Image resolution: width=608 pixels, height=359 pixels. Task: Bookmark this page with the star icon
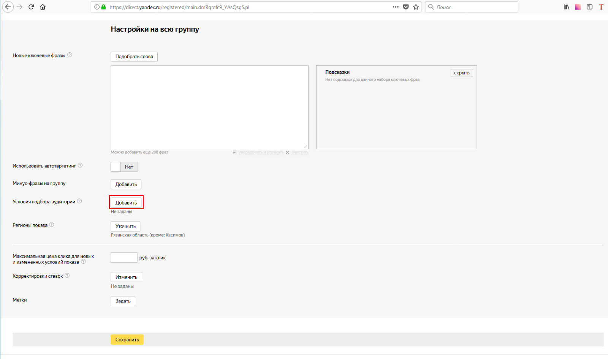(416, 7)
